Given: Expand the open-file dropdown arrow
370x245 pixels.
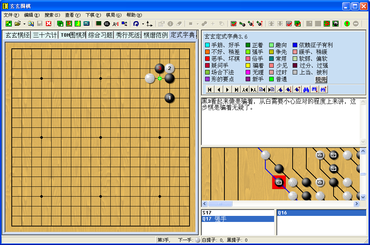Looking at the screenshot, I should tap(24, 24).
